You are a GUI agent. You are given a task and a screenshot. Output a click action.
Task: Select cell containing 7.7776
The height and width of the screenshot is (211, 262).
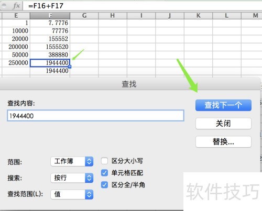[50, 23]
